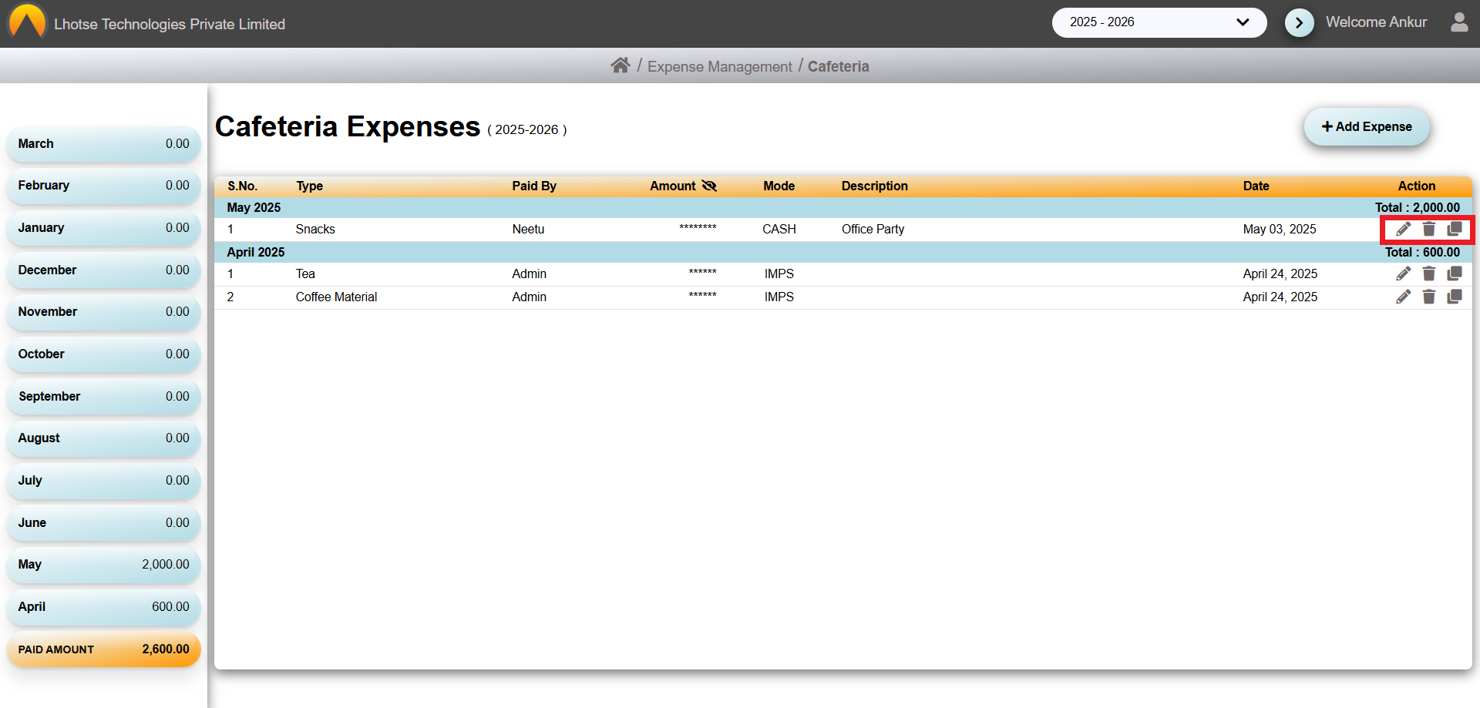Go to home via breadcrumb house icon
Image resolution: width=1480 pixels, height=708 pixels.
(x=621, y=65)
